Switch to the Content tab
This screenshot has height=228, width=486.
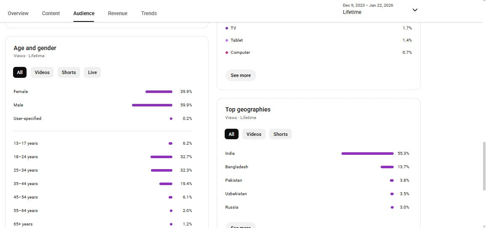point(51,13)
